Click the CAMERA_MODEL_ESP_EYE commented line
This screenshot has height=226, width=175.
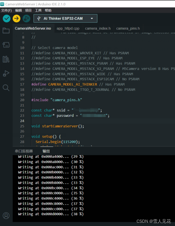[x=77, y=58]
